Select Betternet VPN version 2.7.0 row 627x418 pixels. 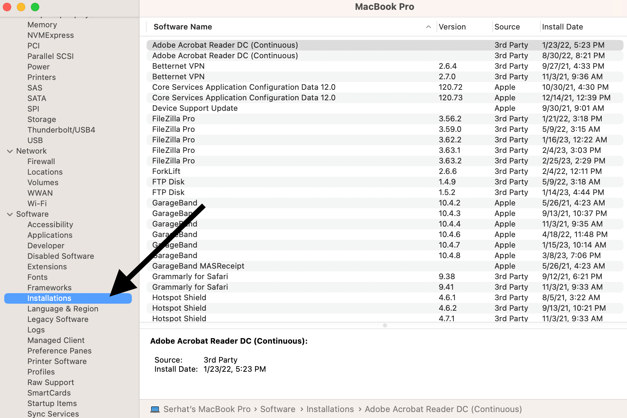click(385, 77)
